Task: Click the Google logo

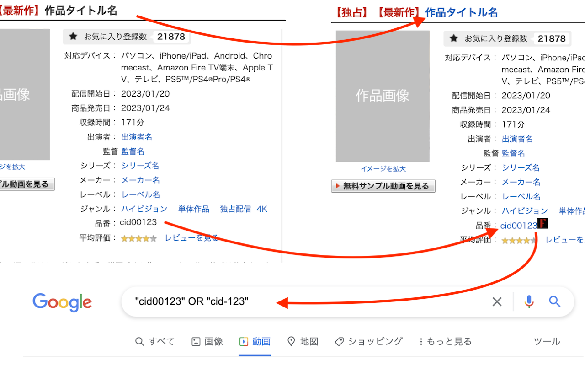Action: click(x=62, y=302)
